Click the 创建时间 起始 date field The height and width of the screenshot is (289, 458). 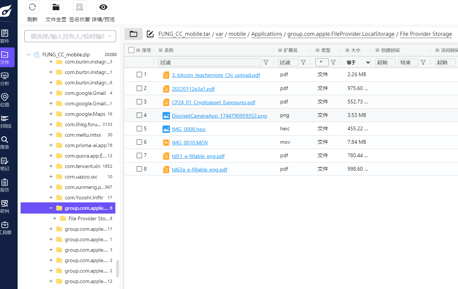[x=385, y=62]
